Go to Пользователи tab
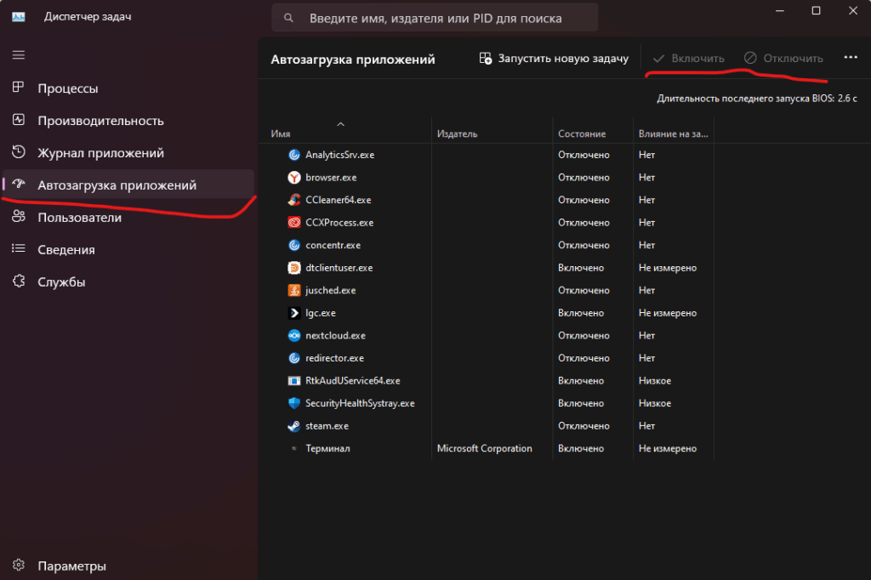Image resolution: width=871 pixels, height=580 pixels. 128,217
